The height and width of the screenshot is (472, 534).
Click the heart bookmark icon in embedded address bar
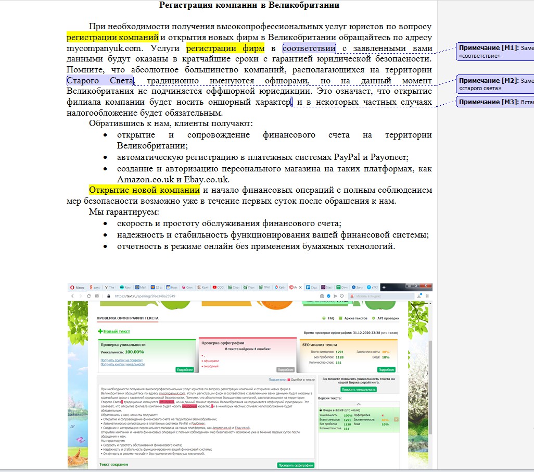coord(341,296)
